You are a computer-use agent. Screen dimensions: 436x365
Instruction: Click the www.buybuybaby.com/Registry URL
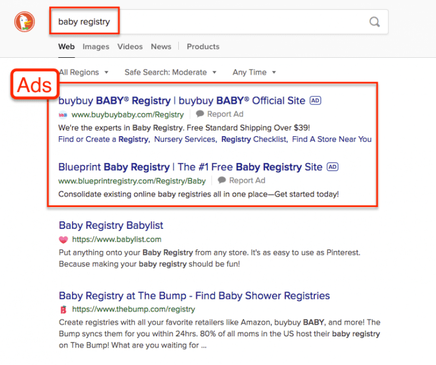coord(127,114)
